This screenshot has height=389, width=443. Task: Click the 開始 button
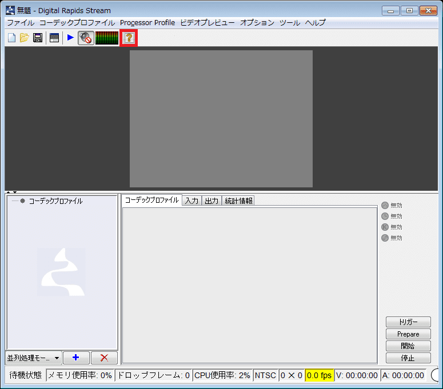tap(408, 346)
